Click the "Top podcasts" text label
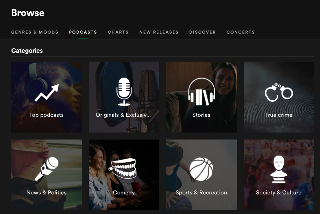Image resolution: width=320 pixels, height=214 pixels. tap(47, 115)
